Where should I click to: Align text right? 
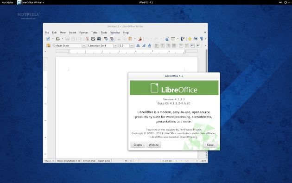(x=168, y=46)
